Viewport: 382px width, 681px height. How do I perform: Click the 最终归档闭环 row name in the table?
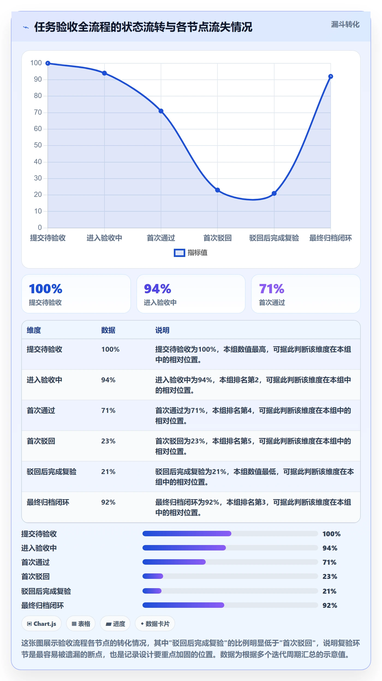[48, 502]
